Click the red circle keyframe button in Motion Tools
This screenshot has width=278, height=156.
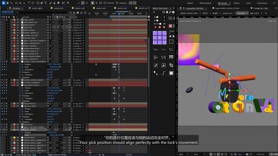(x=164, y=27)
